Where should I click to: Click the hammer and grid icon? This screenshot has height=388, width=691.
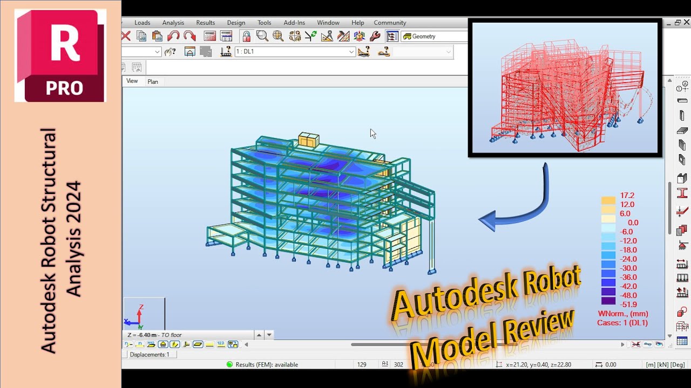pos(343,36)
